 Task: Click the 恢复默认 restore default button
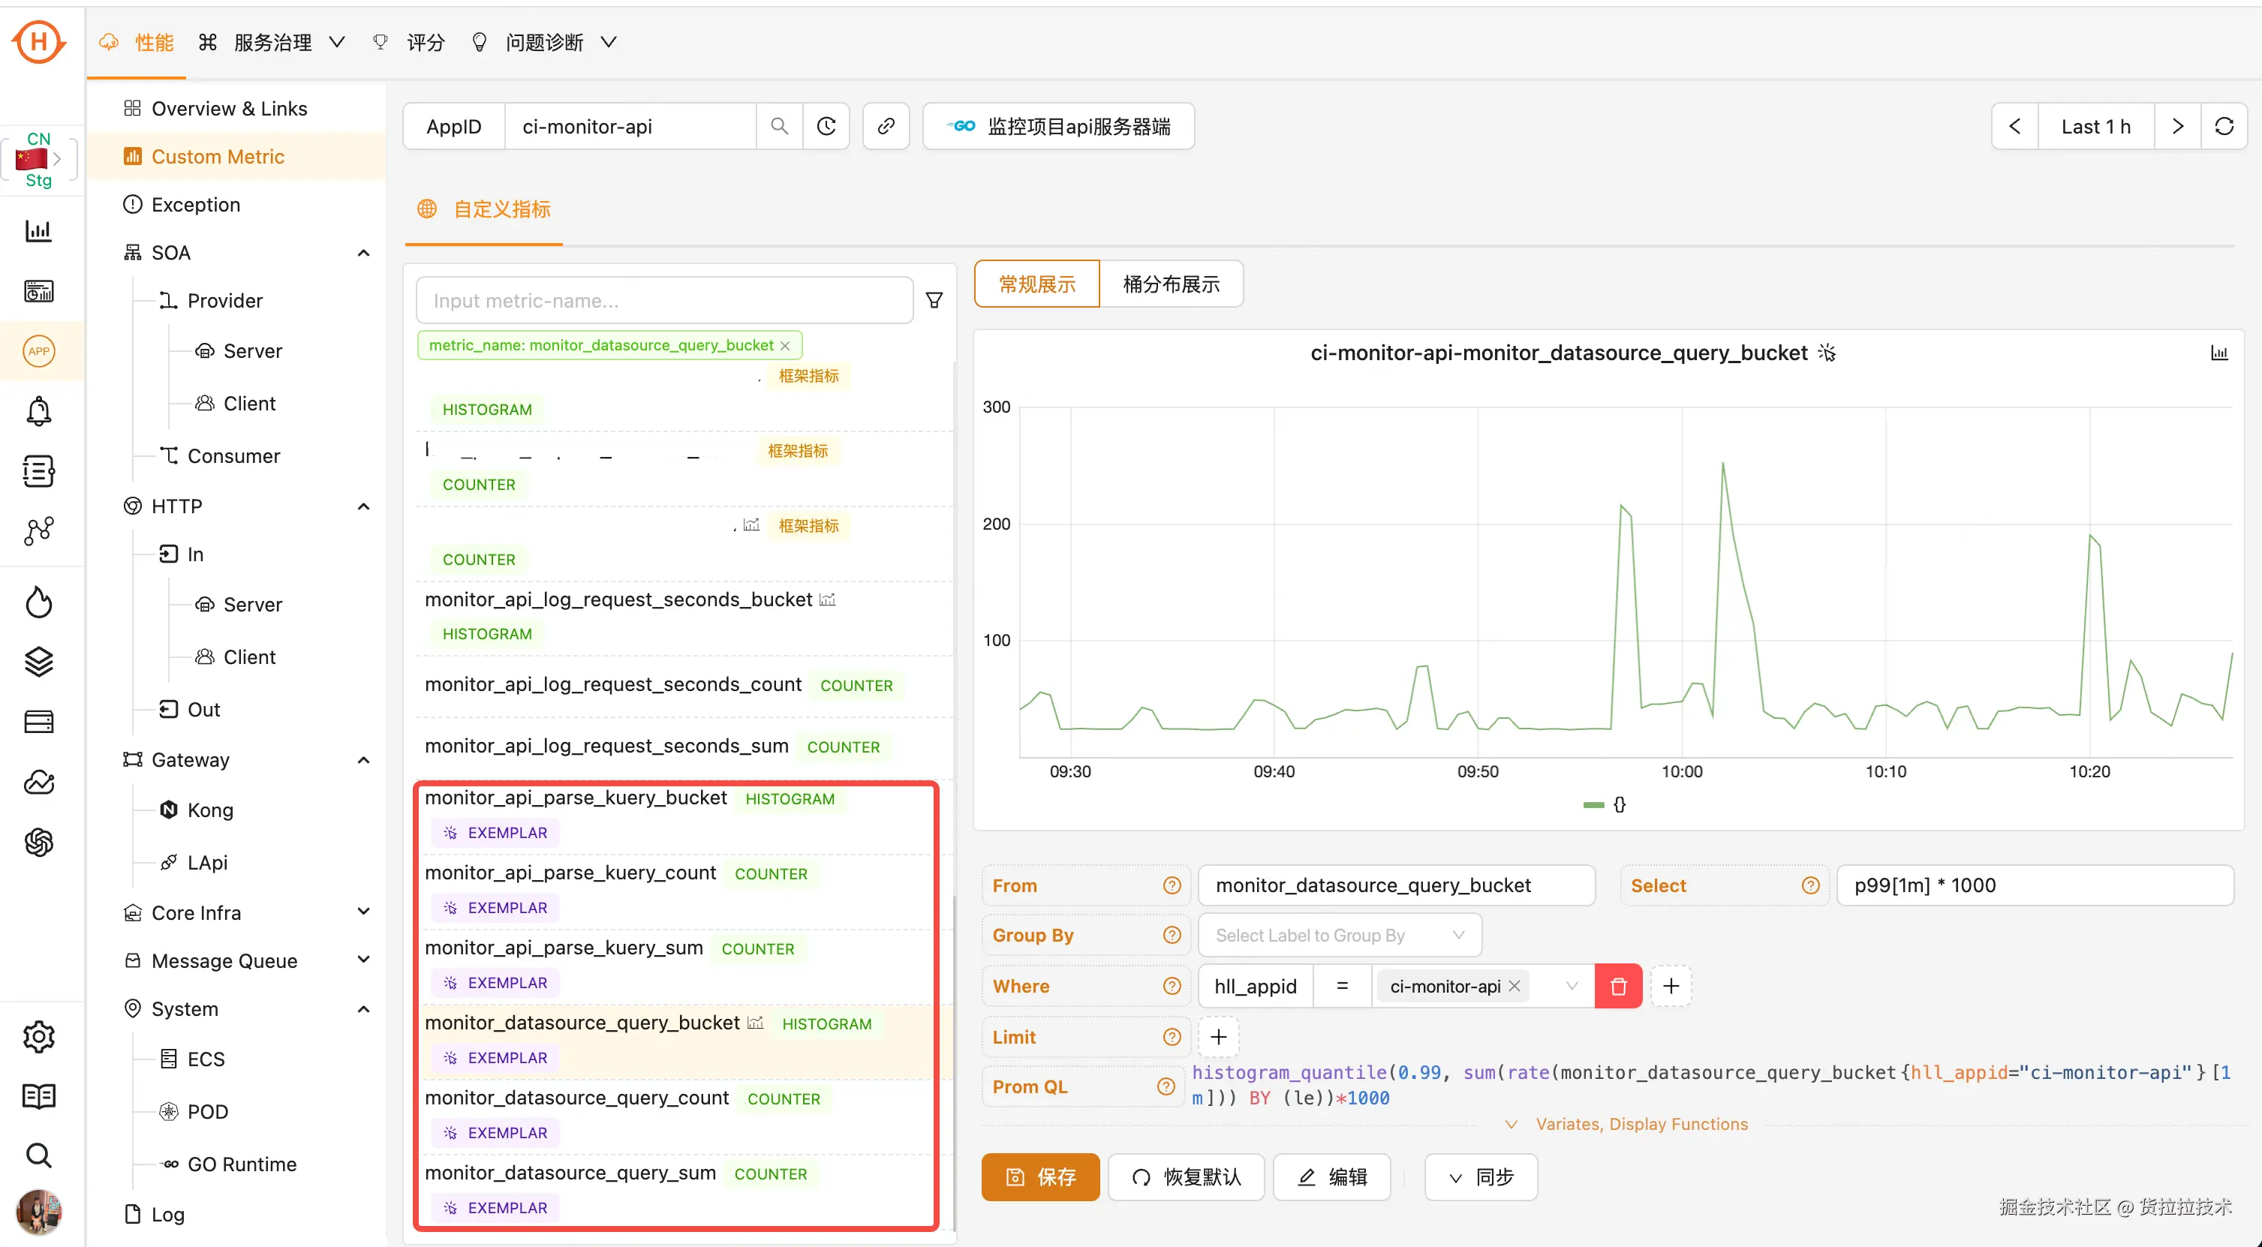click(x=1186, y=1176)
